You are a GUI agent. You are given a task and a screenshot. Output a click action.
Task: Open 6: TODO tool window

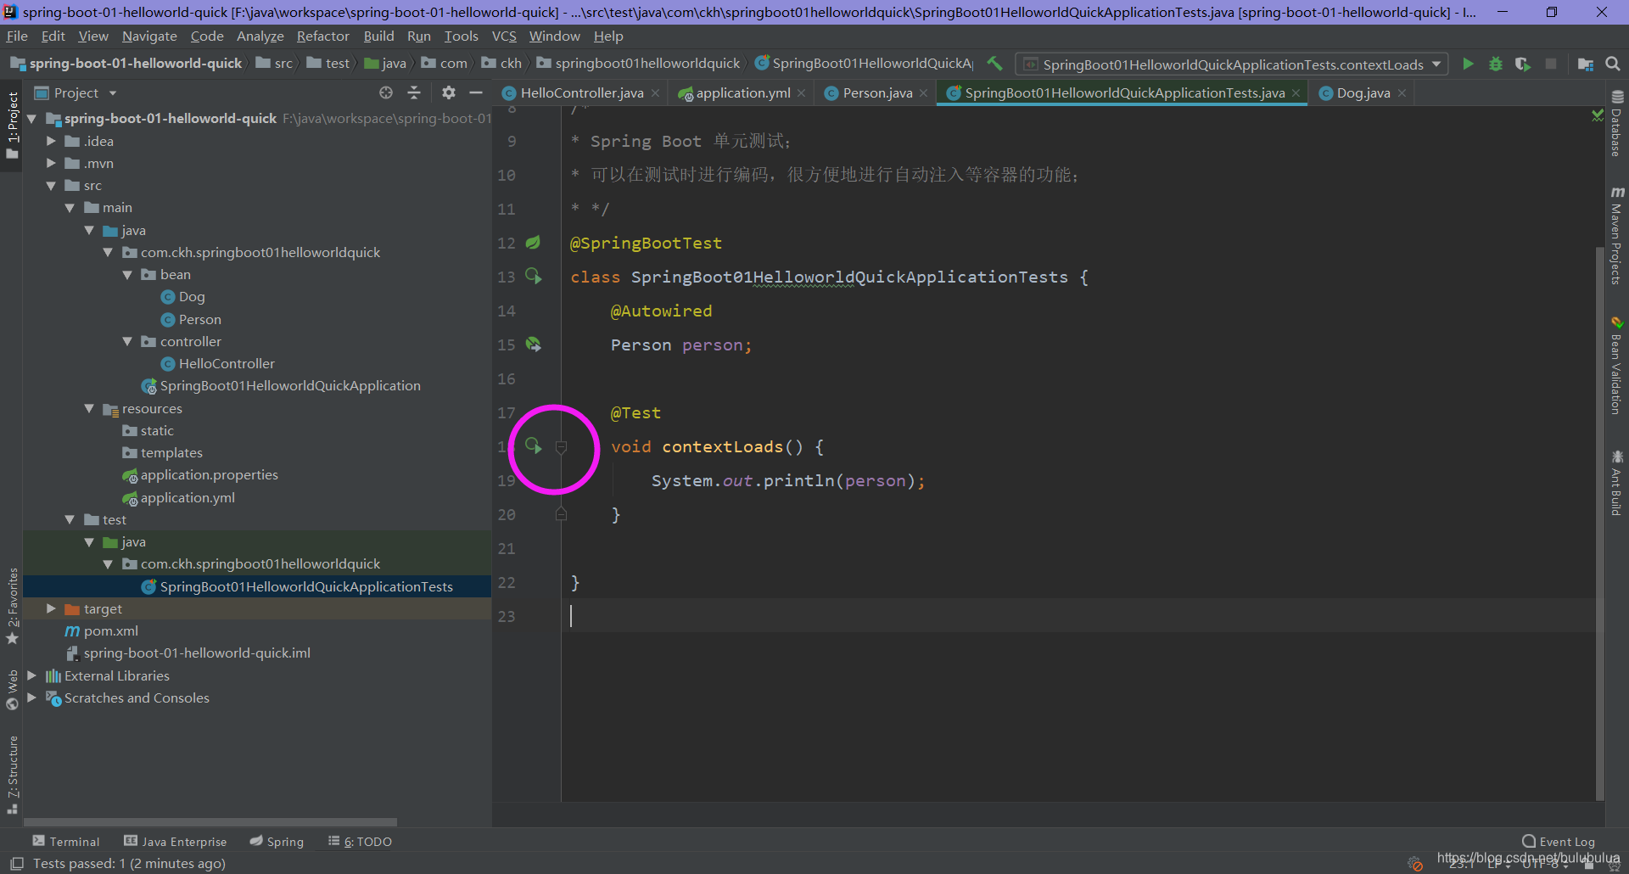tap(361, 841)
